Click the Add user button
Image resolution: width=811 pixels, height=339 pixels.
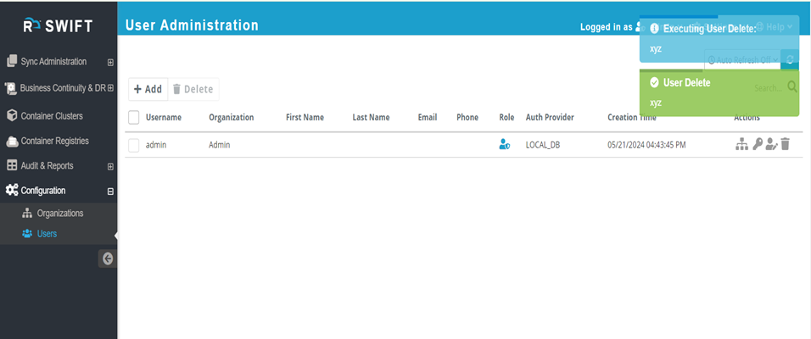point(148,89)
